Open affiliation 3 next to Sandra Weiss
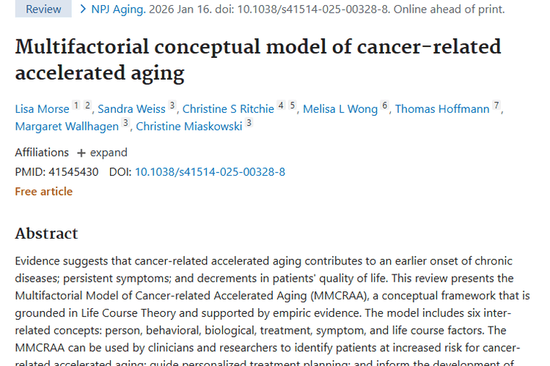The image size is (550, 366). (172, 106)
